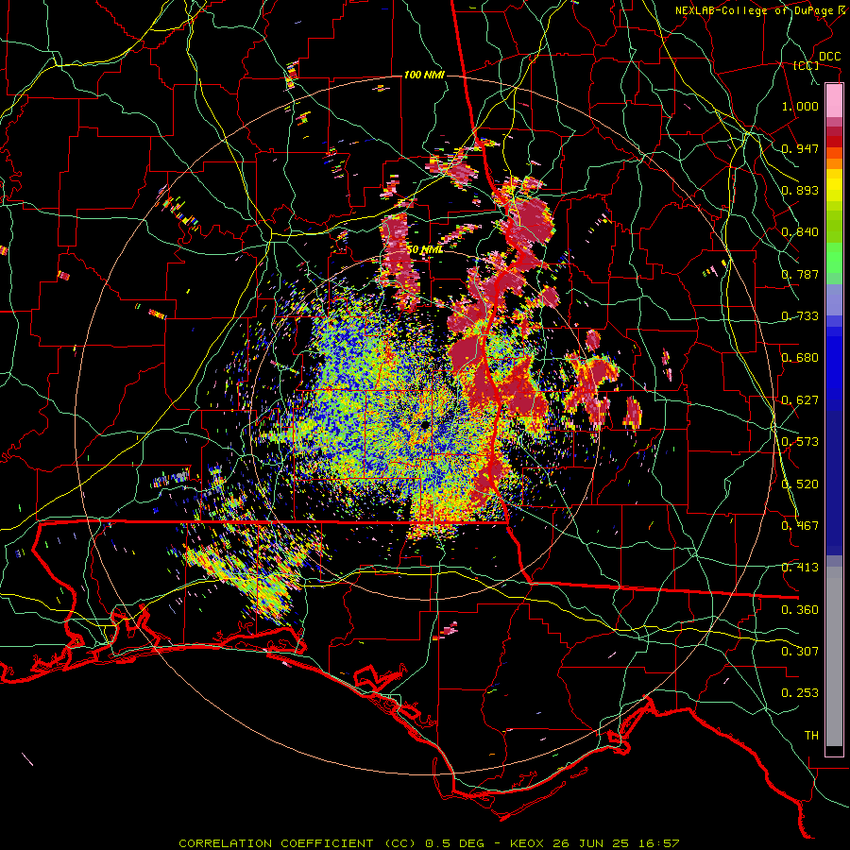Image resolution: width=850 pixels, height=850 pixels.
Task: Click the black radar site dot at map center
Action: 425,424
